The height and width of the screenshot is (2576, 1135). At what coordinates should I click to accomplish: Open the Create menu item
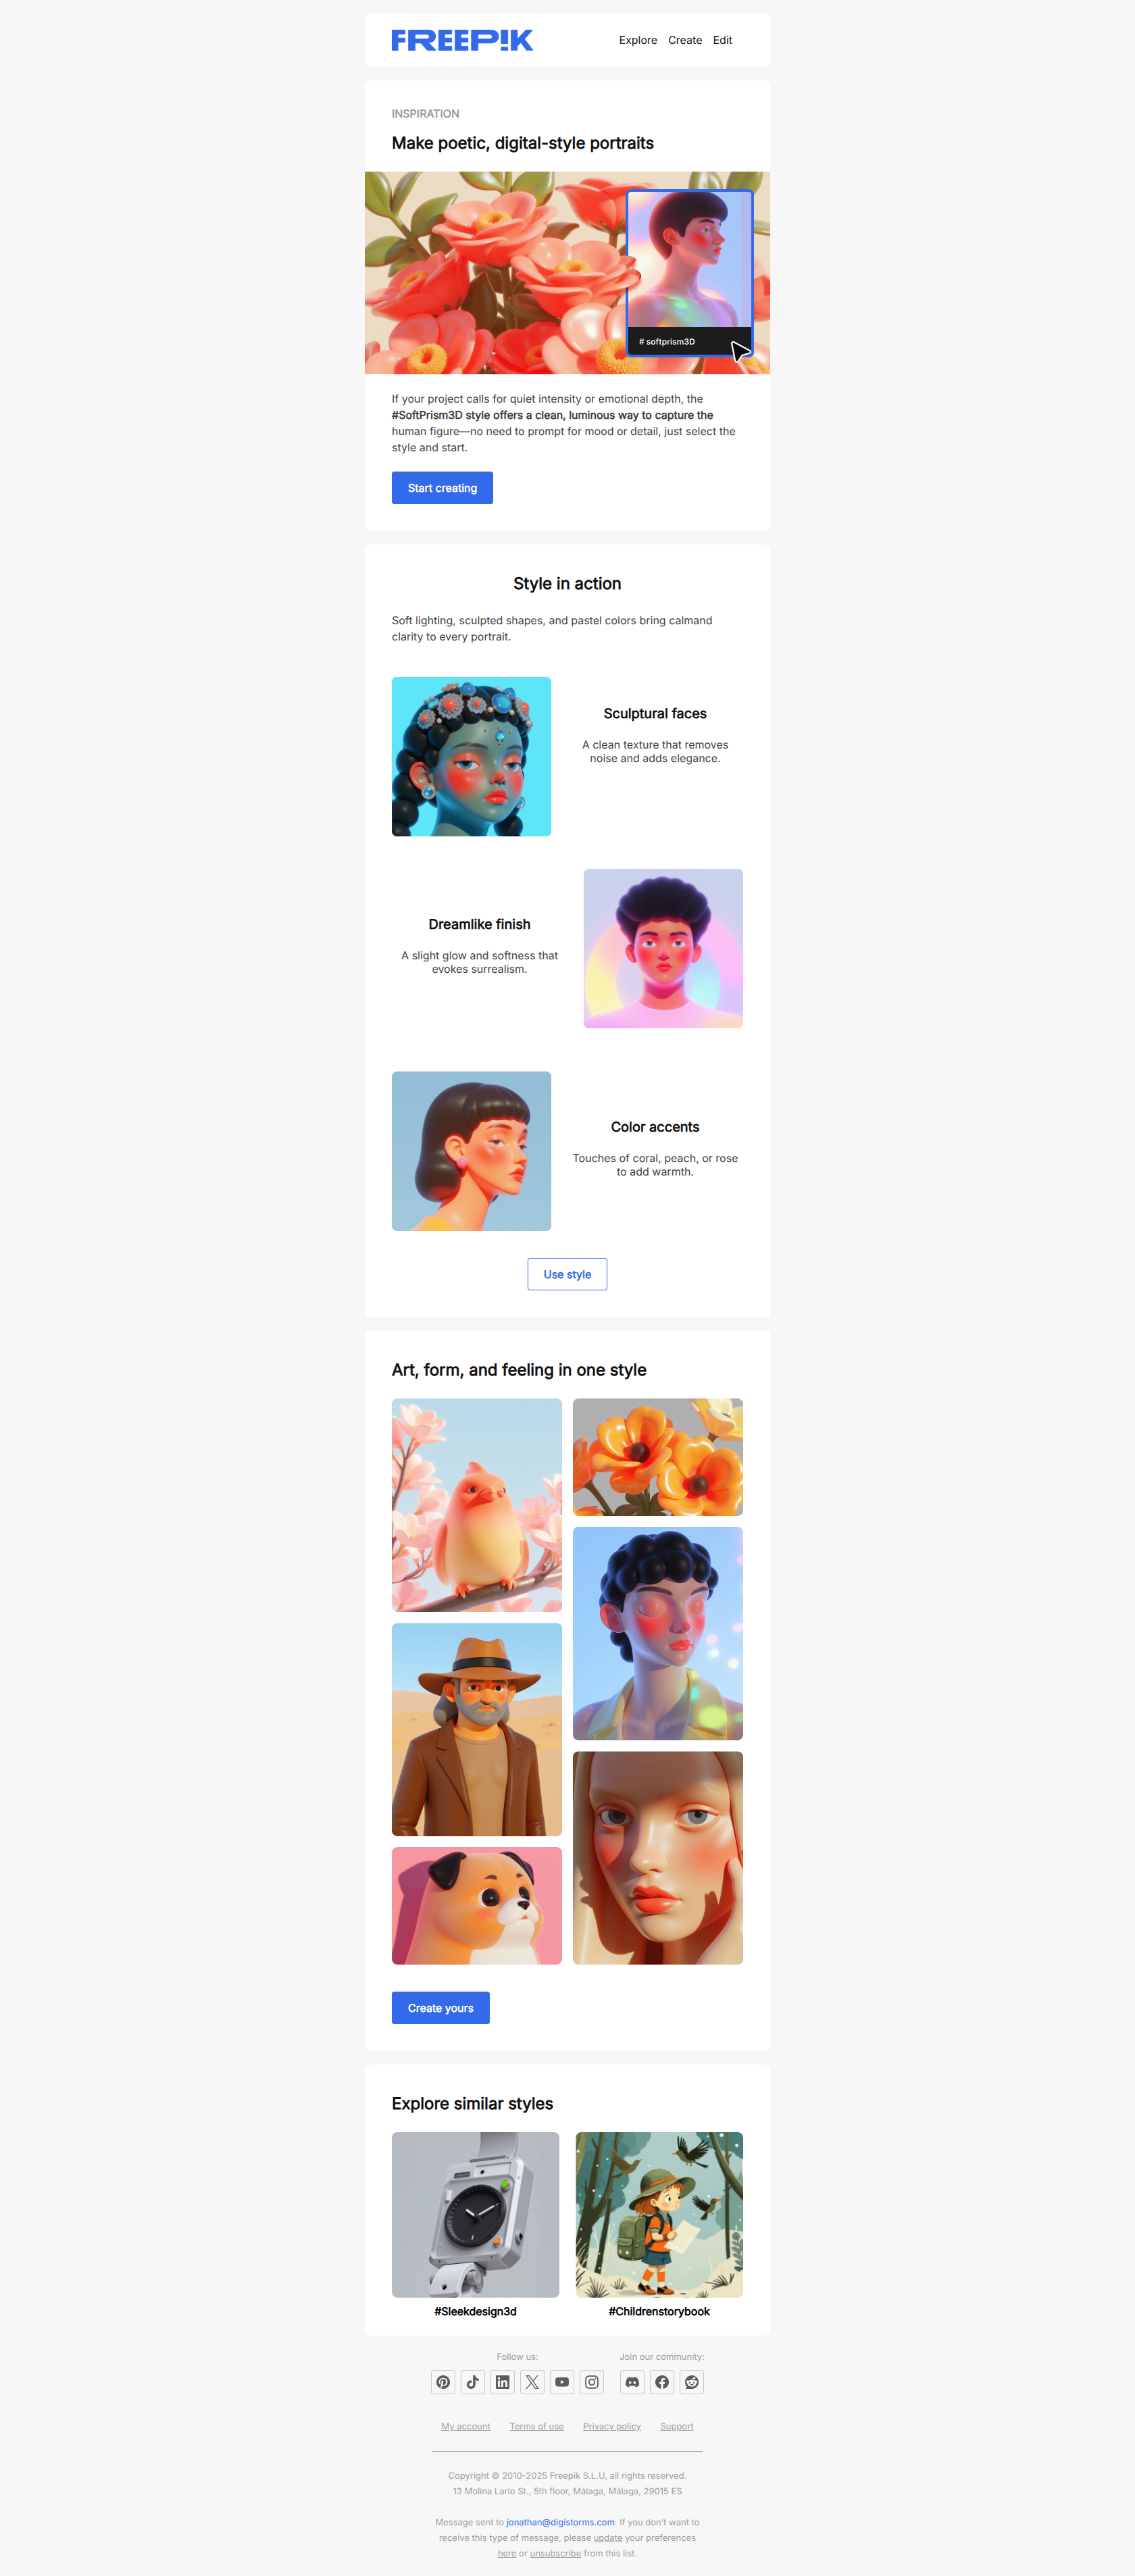click(685, 40)
